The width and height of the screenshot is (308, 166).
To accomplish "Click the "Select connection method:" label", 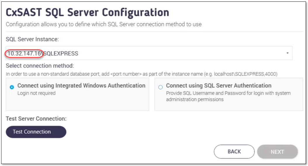I will 40,66.
